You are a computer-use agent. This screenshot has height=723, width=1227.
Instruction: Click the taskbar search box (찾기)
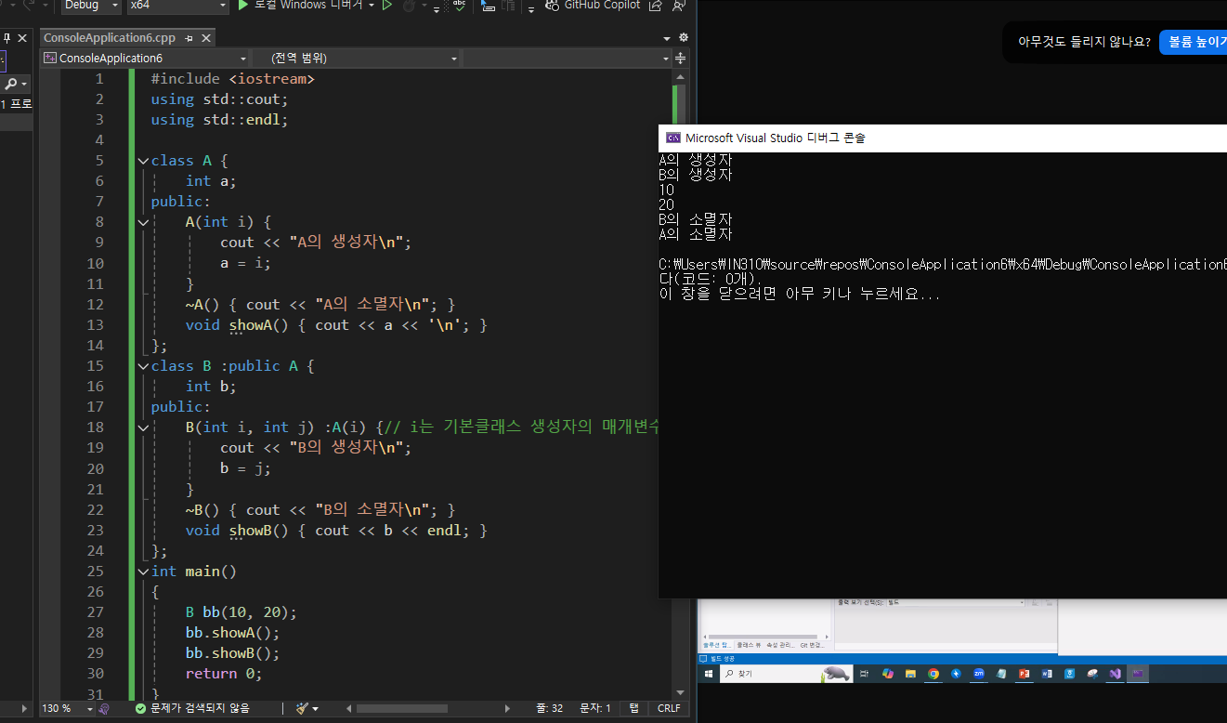point(787,674)
